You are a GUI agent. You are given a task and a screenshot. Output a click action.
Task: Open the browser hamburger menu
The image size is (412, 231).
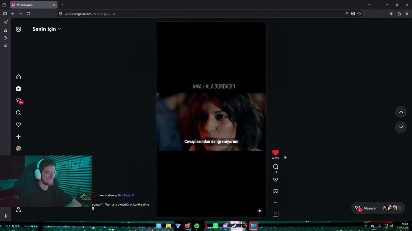[x=407, y=14]
